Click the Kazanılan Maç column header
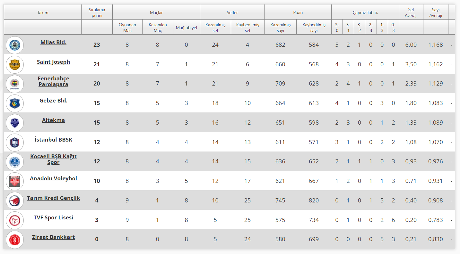This screenshot has height=254, width=460. click(x=158, y=28)
